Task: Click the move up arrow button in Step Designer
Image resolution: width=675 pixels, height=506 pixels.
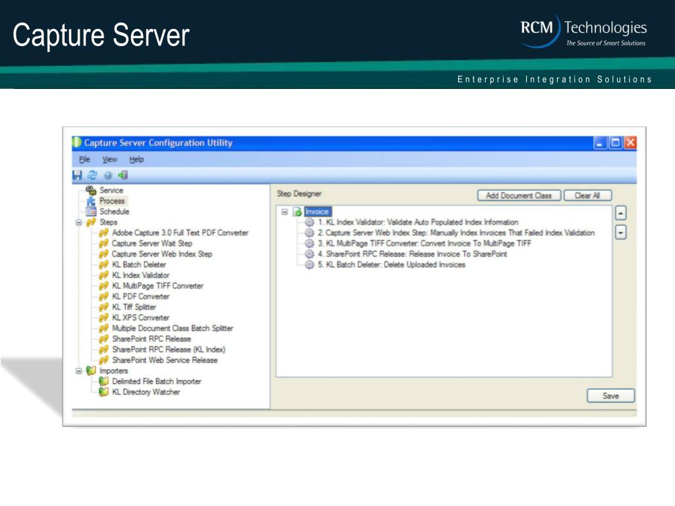Action: 621,213
